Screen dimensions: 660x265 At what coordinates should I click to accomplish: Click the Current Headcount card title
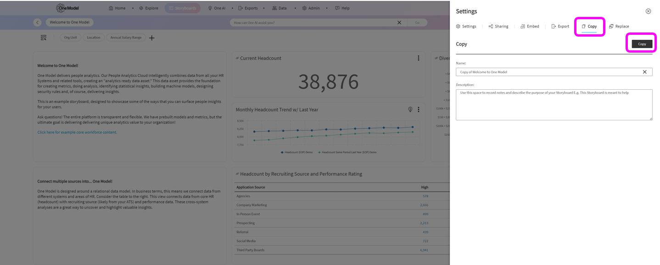click(x=261, y=58)
